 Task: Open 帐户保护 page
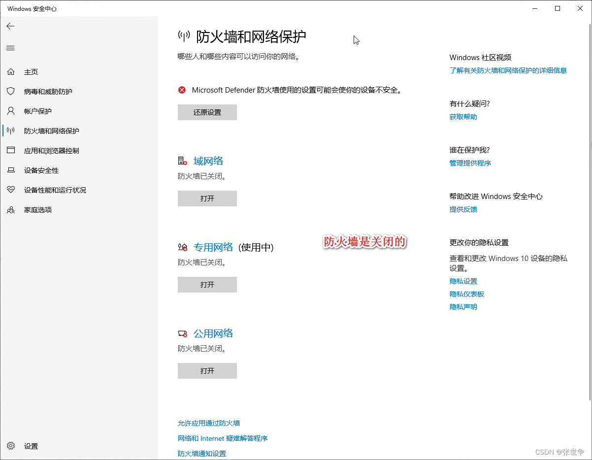38,111
